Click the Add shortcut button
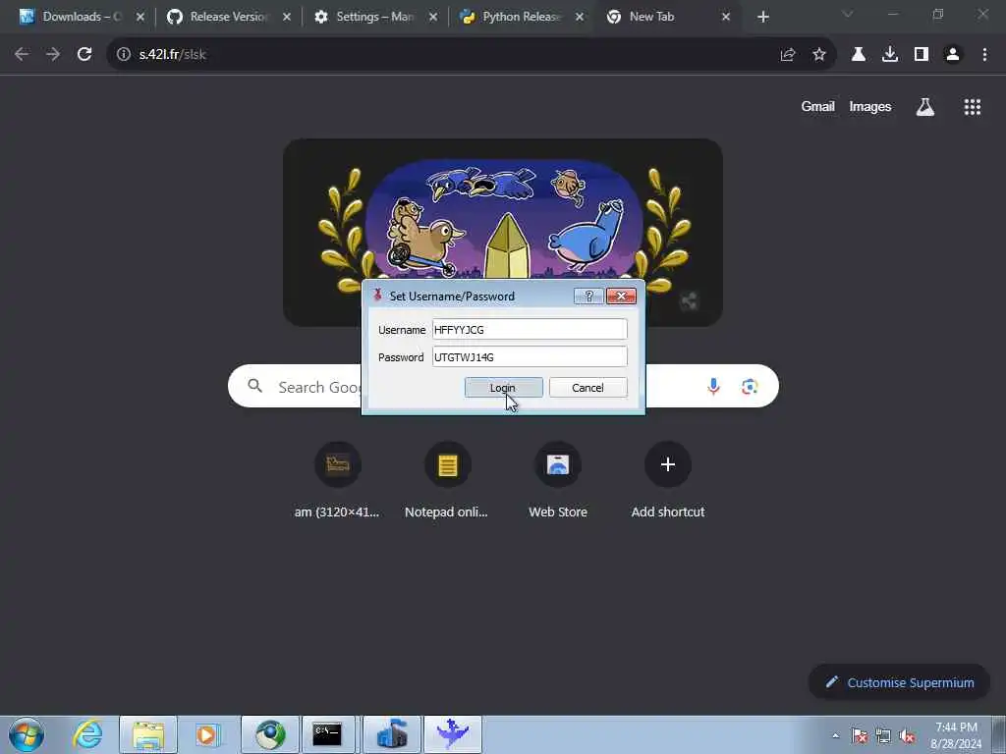This screenshot has width=1006, height=754. [667, 479]
